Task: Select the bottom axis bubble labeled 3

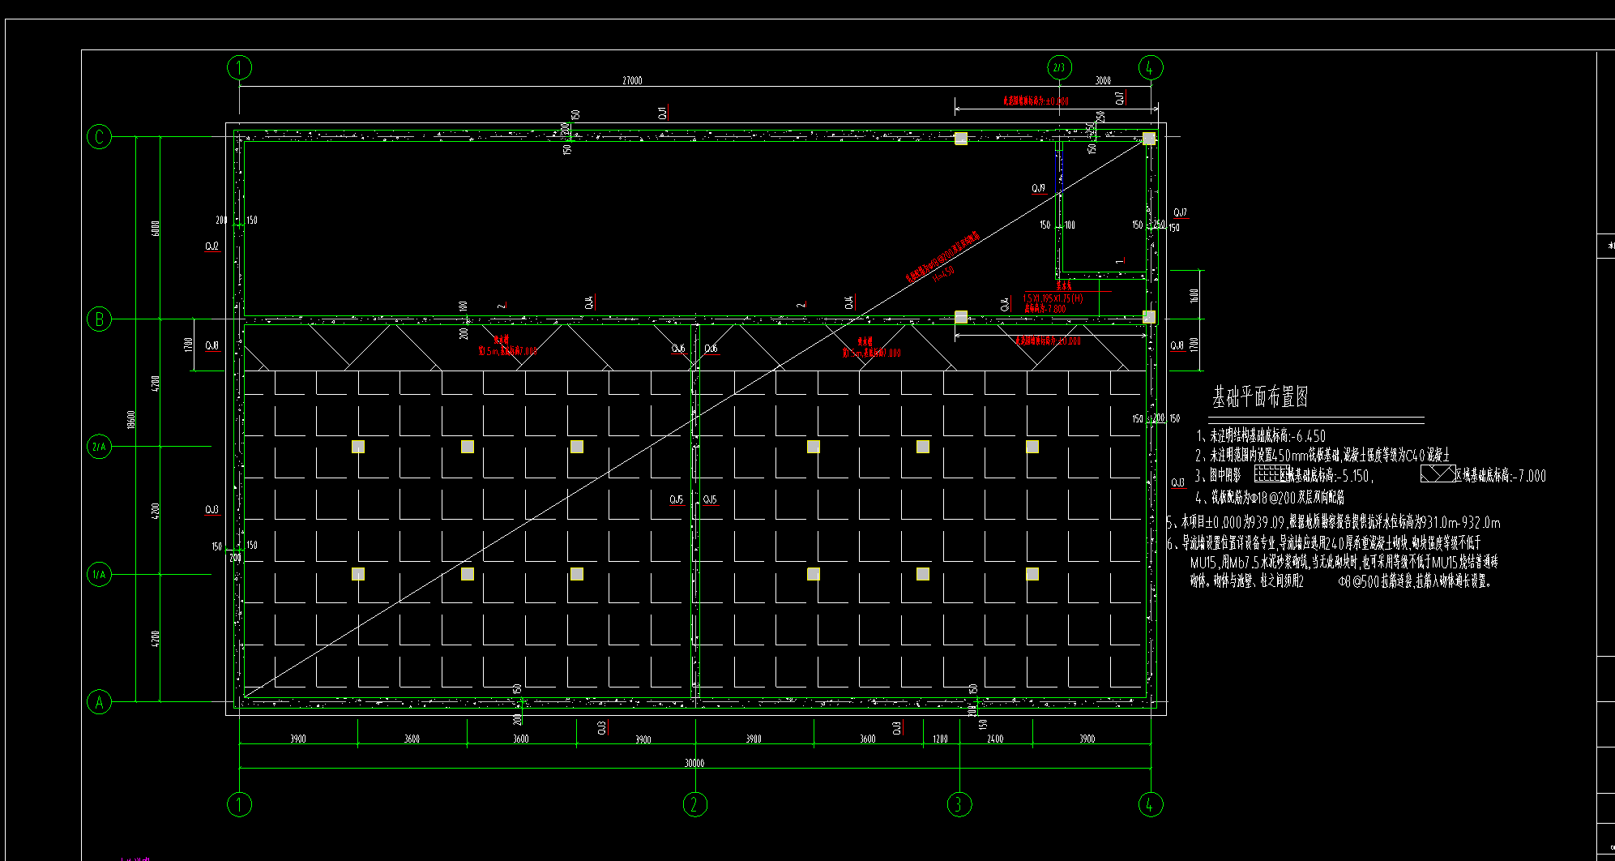Action: point(959,804)
